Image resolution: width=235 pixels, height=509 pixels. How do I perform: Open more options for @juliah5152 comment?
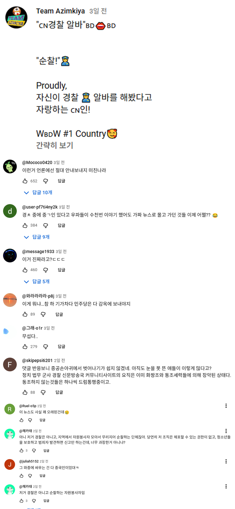226,461
